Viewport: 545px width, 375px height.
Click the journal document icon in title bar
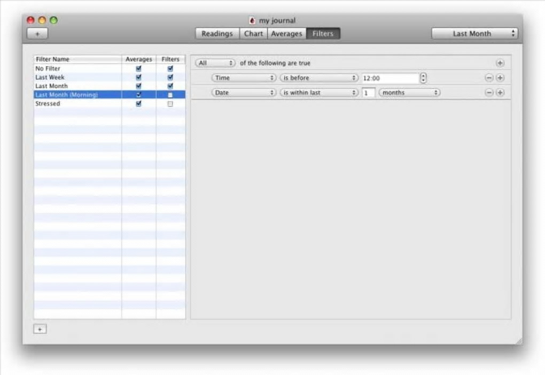pos(252,20)
